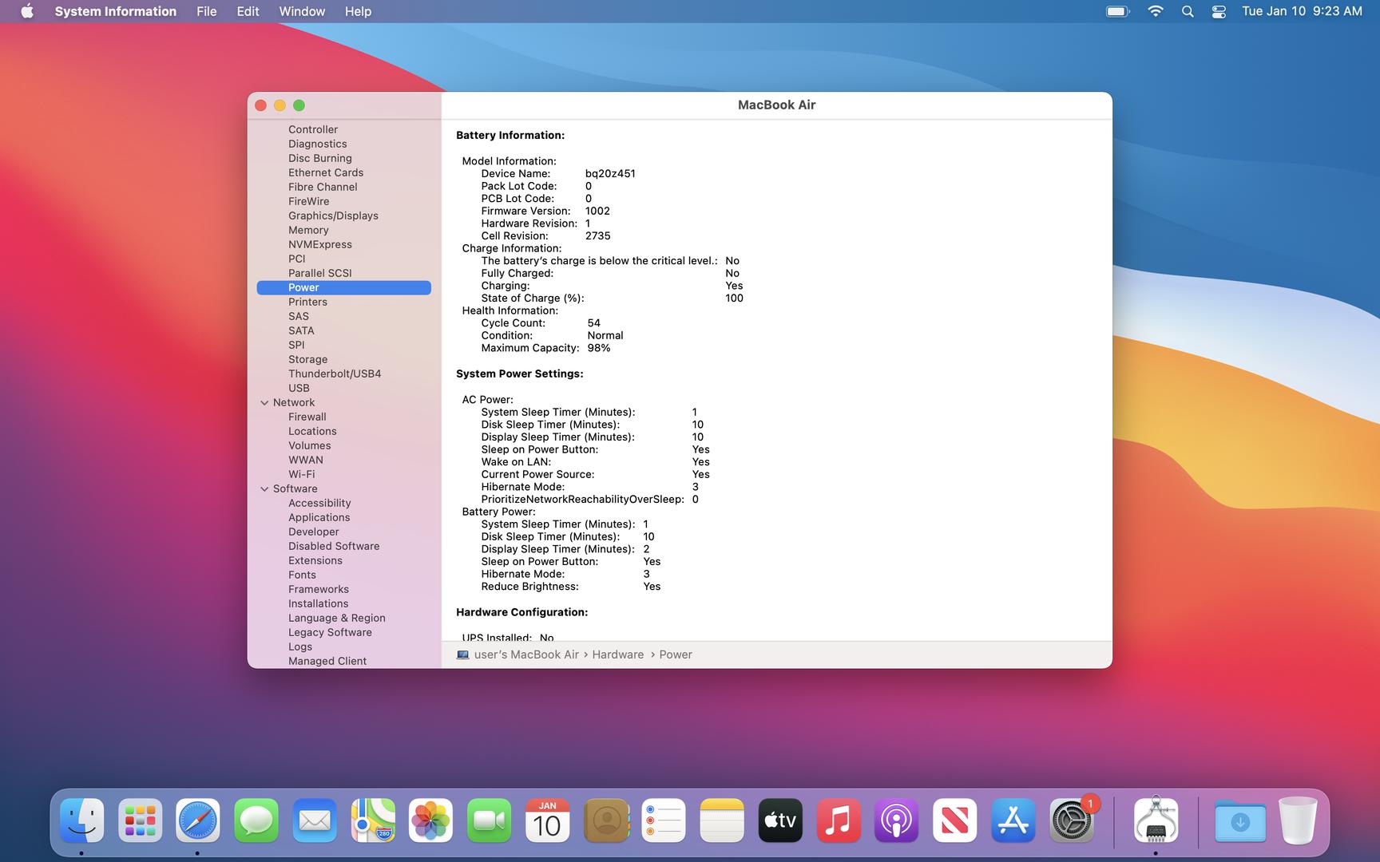This screenshot has height=862, width=1380.
Task: Select the highlighted Power item
Action: 343,287
